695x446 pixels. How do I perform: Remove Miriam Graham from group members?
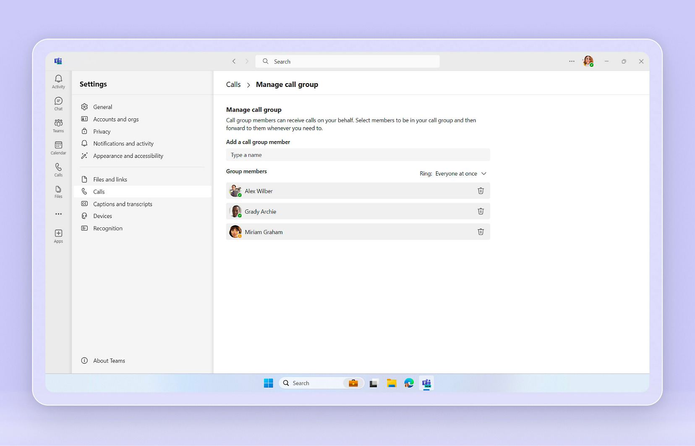(x=481, y=232)
